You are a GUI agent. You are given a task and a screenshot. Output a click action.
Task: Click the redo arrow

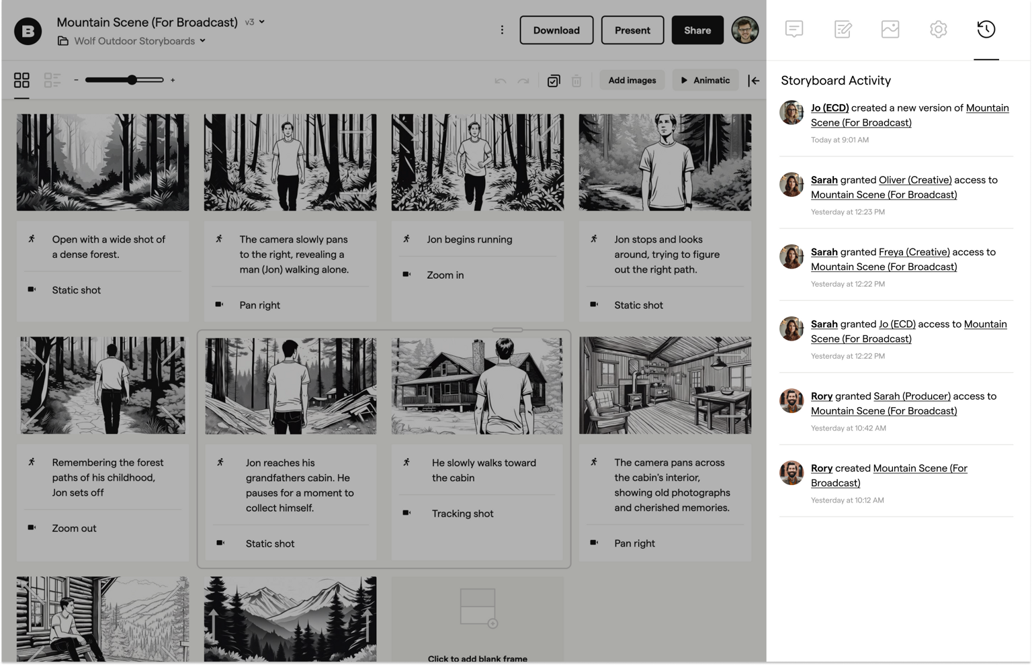pyautogui.click(x=523, y=81)
